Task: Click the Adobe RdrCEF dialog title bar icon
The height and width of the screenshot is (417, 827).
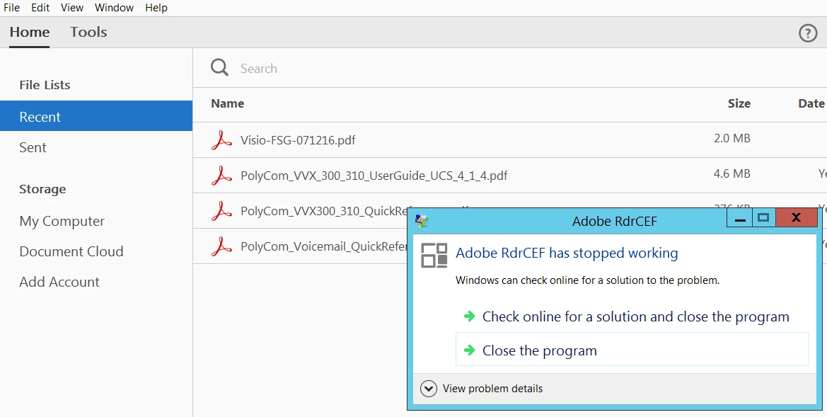Action: (422, 221)
